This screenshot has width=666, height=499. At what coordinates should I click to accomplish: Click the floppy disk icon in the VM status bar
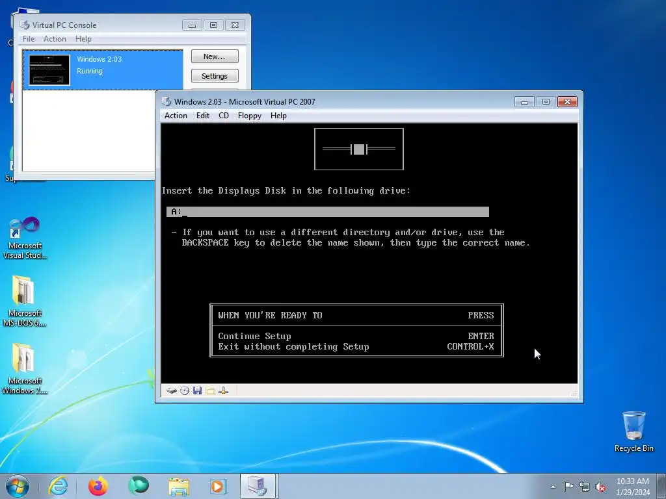[x=197, y=390]
